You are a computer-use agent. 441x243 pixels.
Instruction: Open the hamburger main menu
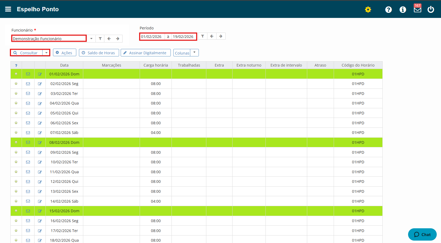pos(8,9)
